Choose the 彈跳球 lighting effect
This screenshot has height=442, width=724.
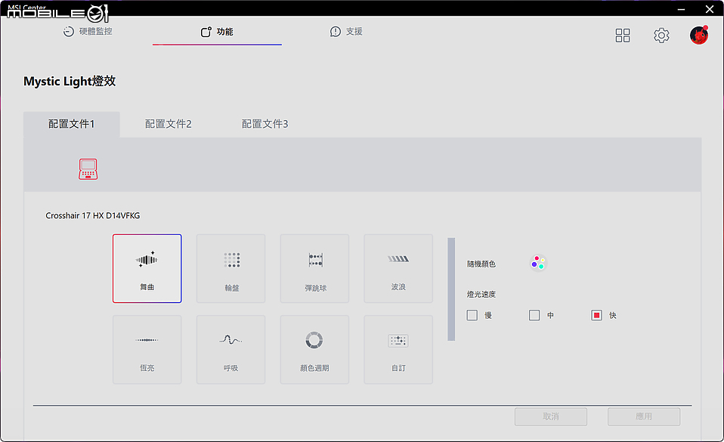[x=314, y=268]
